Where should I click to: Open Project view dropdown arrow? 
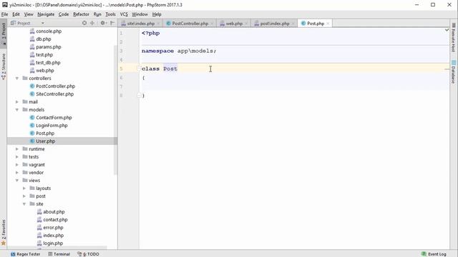coord(43,23)
